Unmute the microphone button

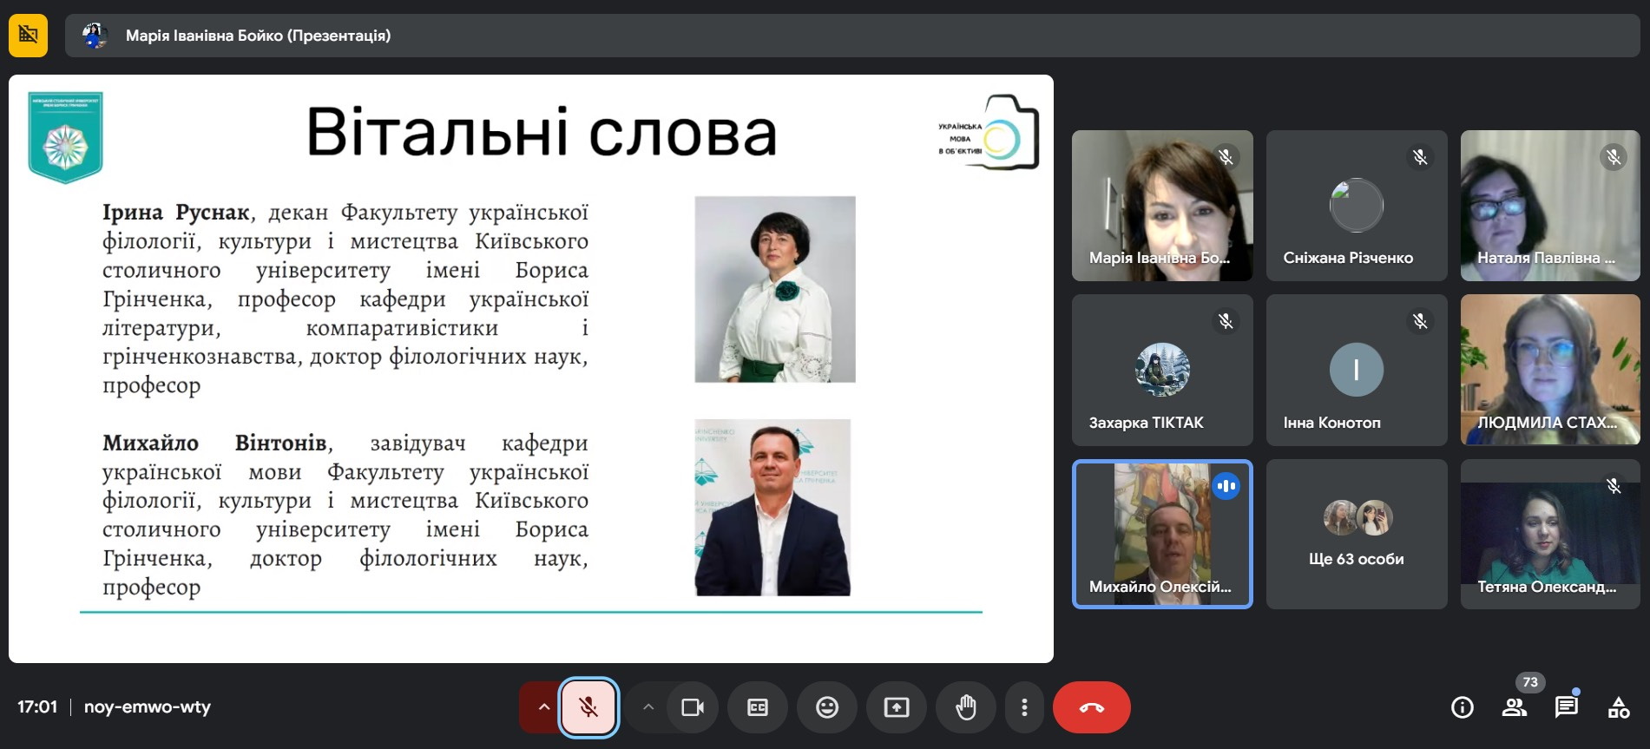click(588, 707)
